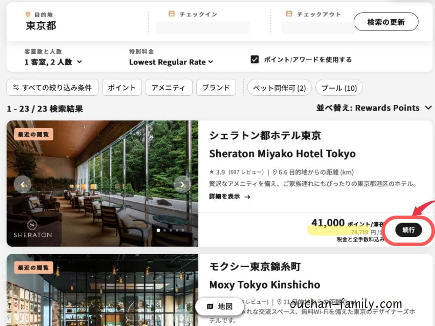Click the 41,000 ポイント price
This screenshot has height=326, width=435.
tap(347, 223)
